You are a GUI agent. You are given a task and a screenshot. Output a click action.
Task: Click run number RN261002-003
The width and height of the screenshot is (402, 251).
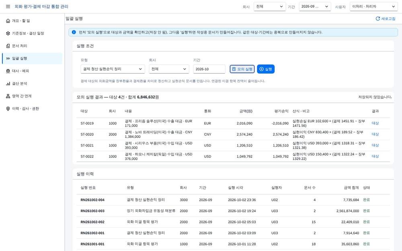(92, 211)
